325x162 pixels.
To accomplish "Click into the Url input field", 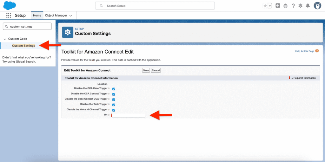I will (x=128, y=115).
